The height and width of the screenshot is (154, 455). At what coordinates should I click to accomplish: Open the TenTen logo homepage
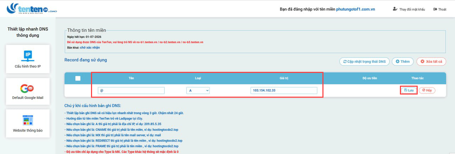tap(32, 9)
